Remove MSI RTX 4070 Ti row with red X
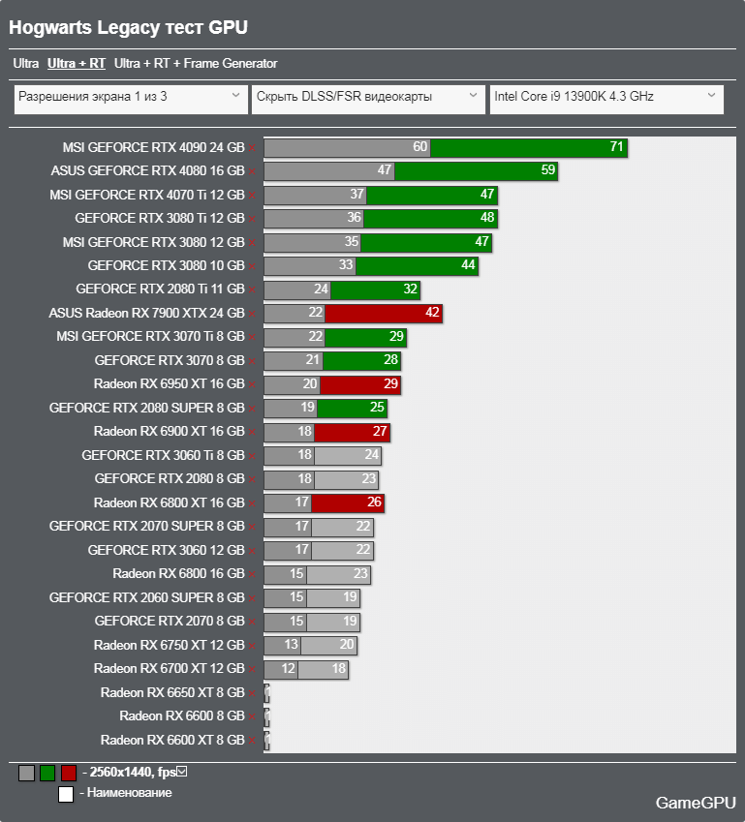Screen dimensions: 745x822 [252, 196]
